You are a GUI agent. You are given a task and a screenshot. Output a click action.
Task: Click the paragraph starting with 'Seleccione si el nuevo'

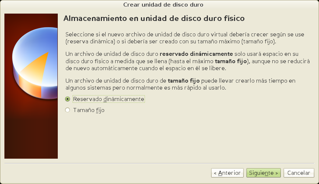click(185, 38)
